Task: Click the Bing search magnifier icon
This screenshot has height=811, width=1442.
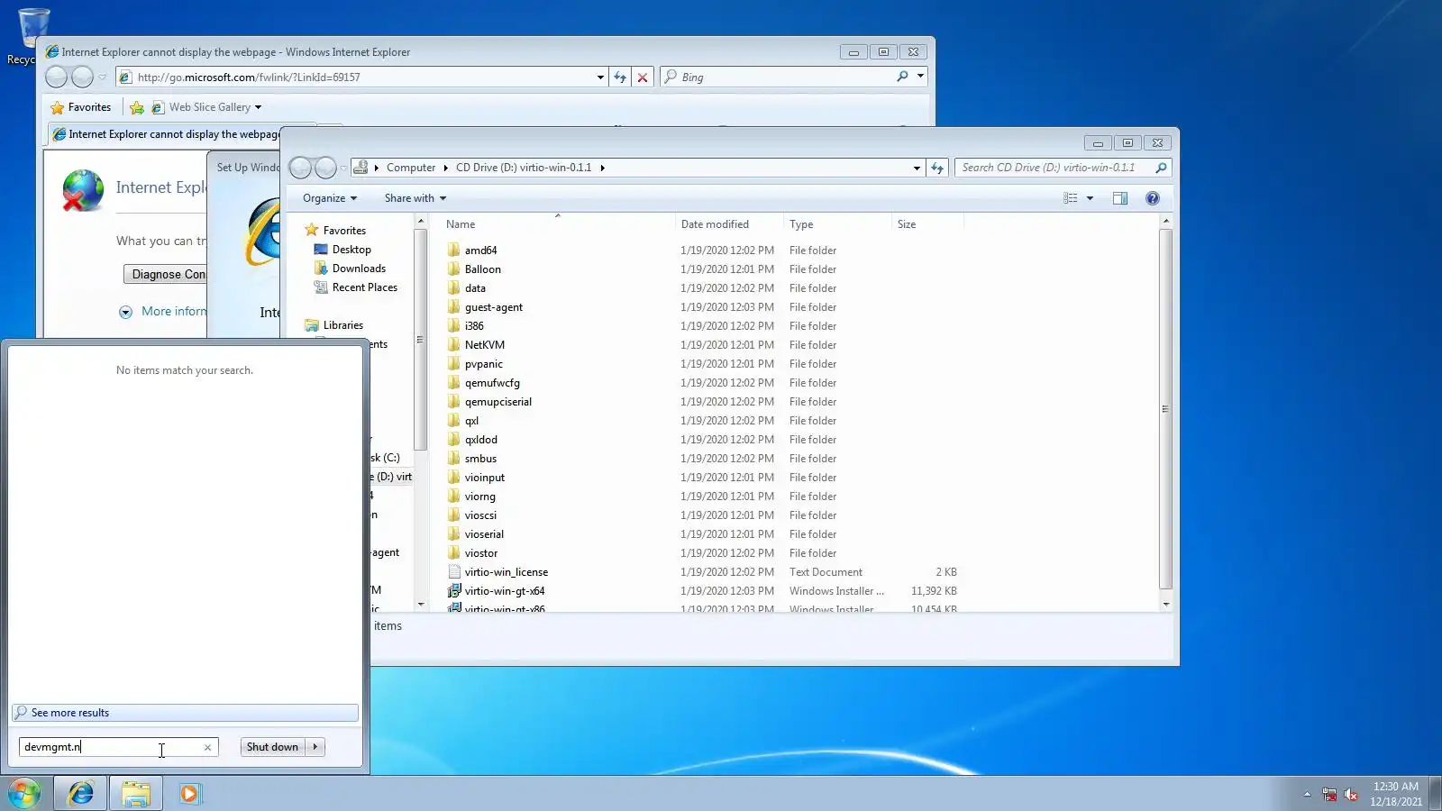Action: (x=902, y=77)
